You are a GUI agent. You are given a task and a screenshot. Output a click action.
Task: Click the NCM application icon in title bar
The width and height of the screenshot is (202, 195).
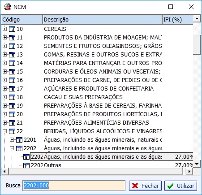[8, 7]
